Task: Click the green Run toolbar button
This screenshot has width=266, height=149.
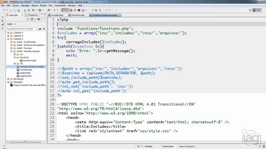Action: coord(39,10)
